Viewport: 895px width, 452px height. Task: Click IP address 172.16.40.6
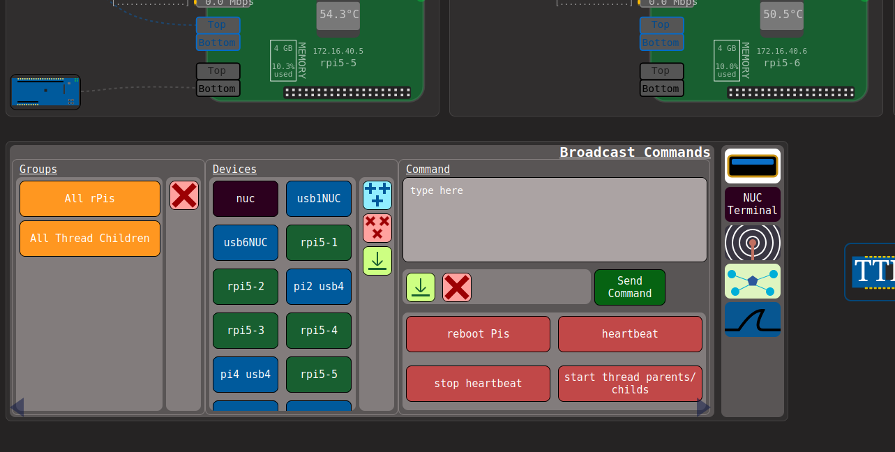[781, 51]
